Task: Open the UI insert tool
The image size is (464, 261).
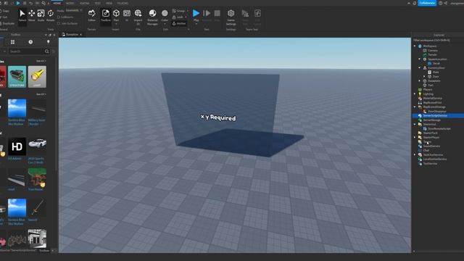Action: pos(127,16)
